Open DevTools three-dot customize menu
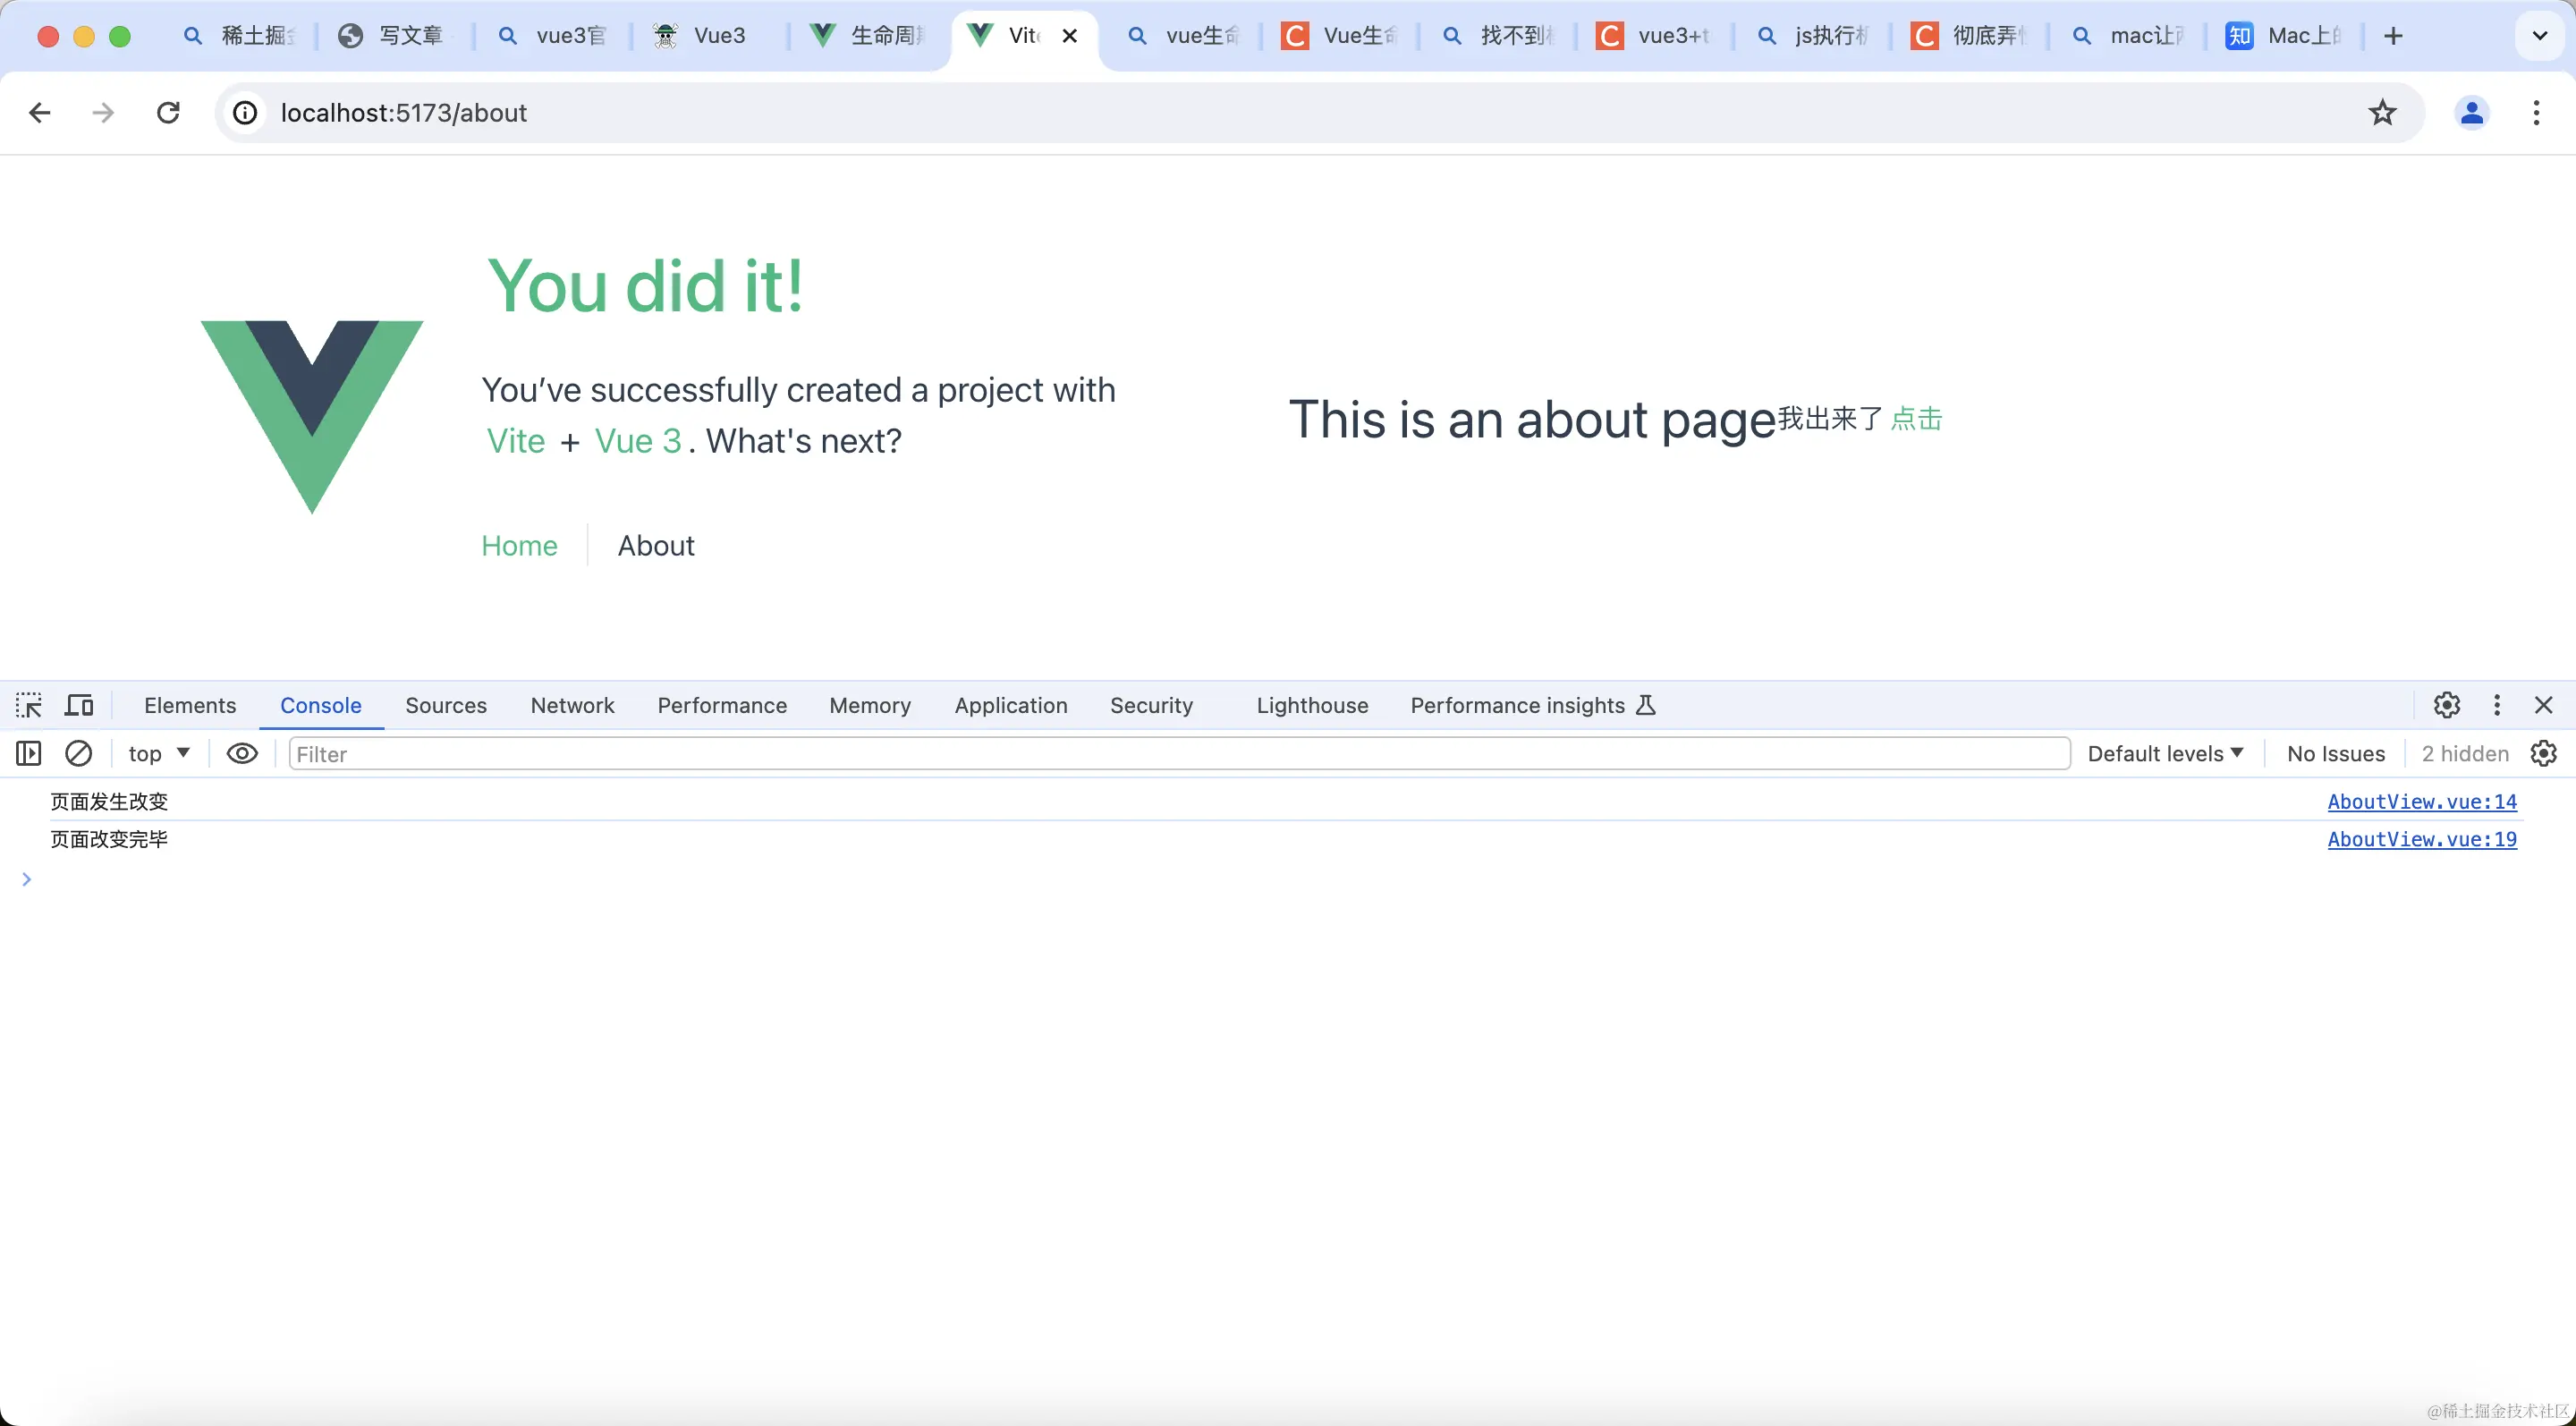 [x=2497, y=705]
